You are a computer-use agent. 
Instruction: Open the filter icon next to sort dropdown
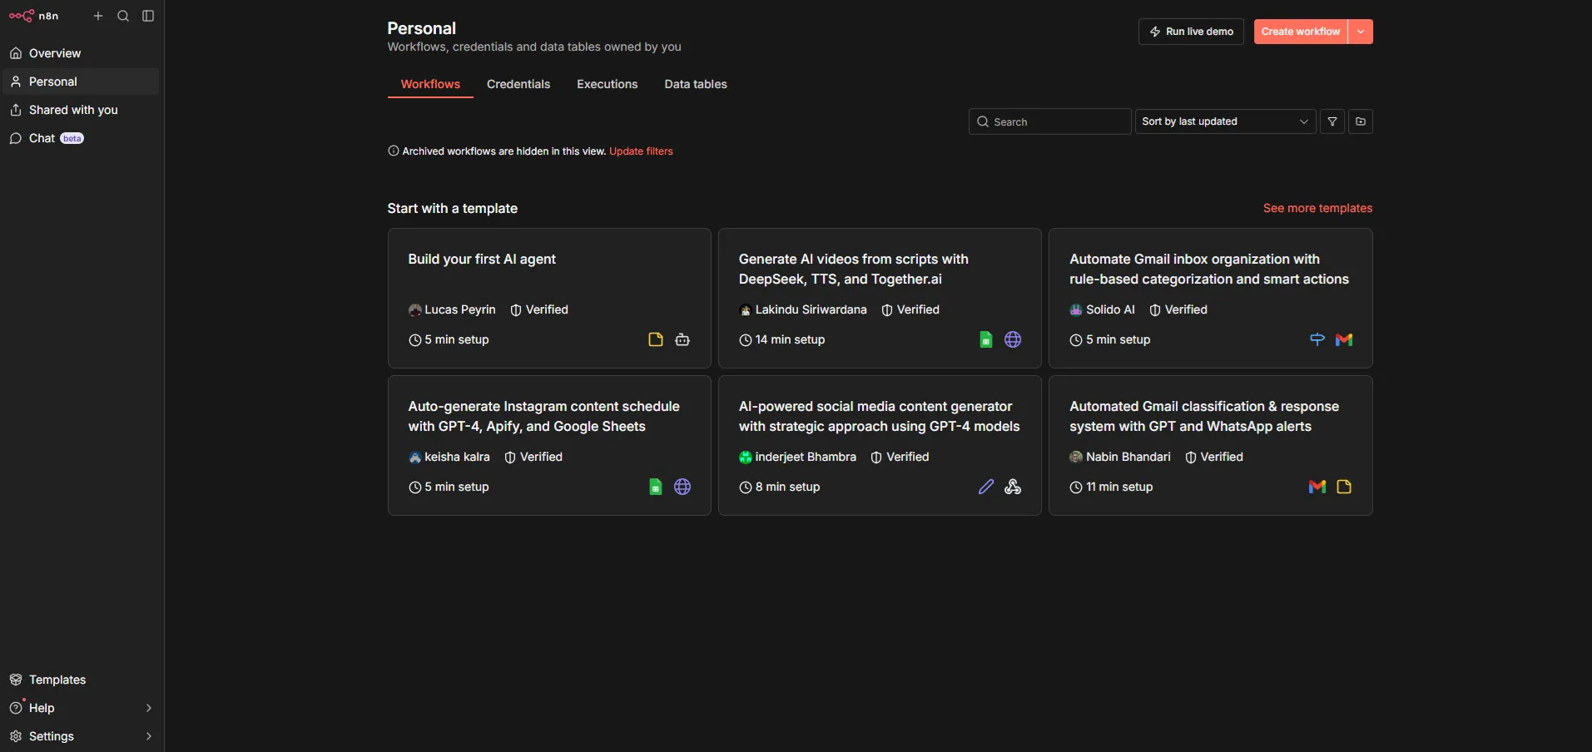pos(1332,121)
